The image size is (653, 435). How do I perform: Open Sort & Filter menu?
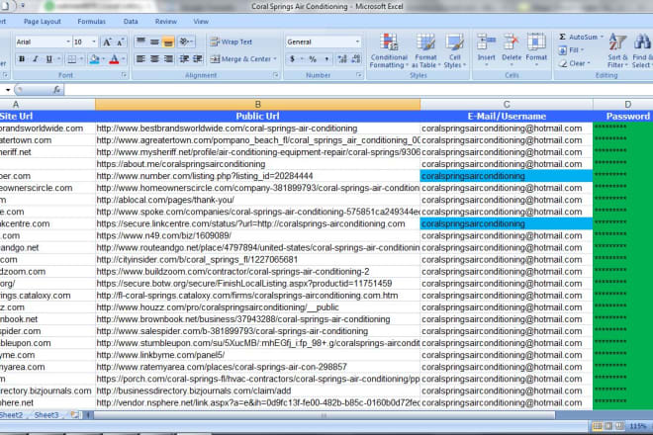pos(617,50)
